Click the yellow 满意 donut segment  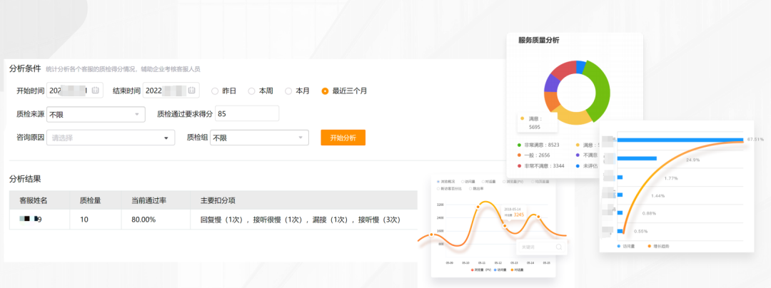(573, 118)
